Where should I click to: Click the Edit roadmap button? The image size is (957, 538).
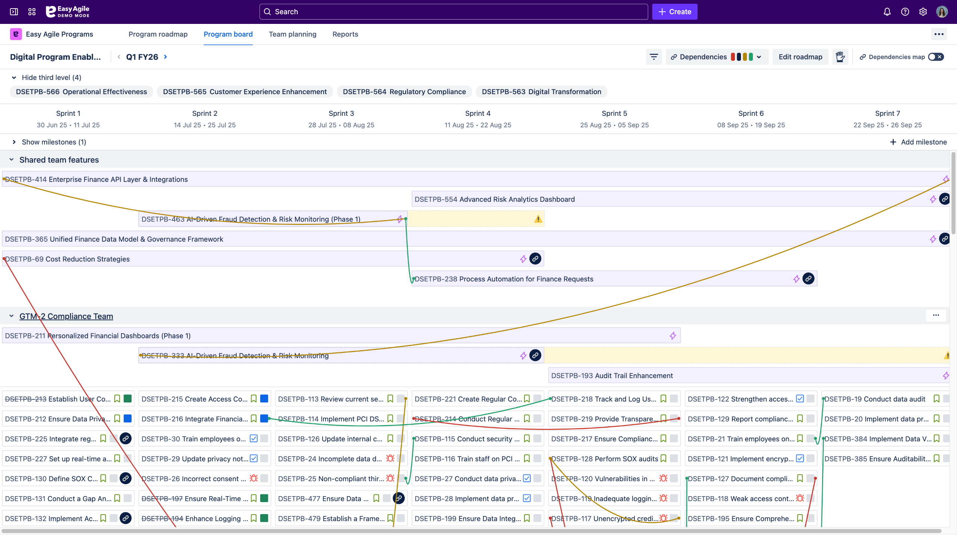pyautogui.click(x=800, y=57)
